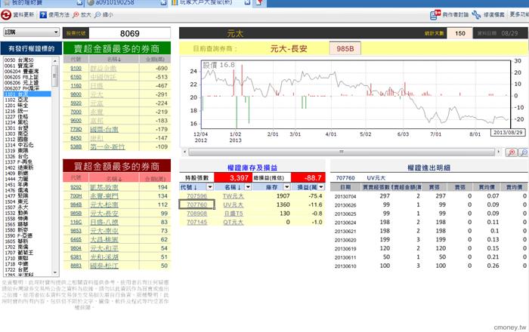This screenshot has width=529, height=332.
Task: Click the stock code field showing 8069
Action: (x=130, y=33)
